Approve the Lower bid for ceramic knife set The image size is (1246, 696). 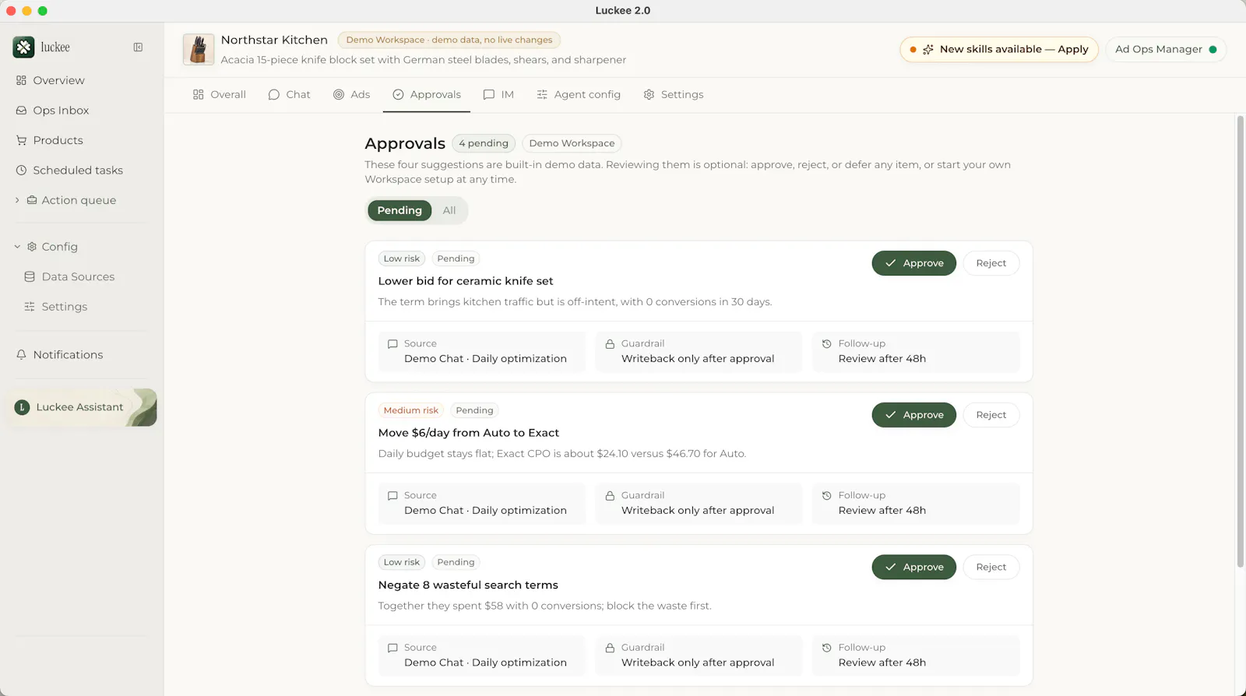914,263
